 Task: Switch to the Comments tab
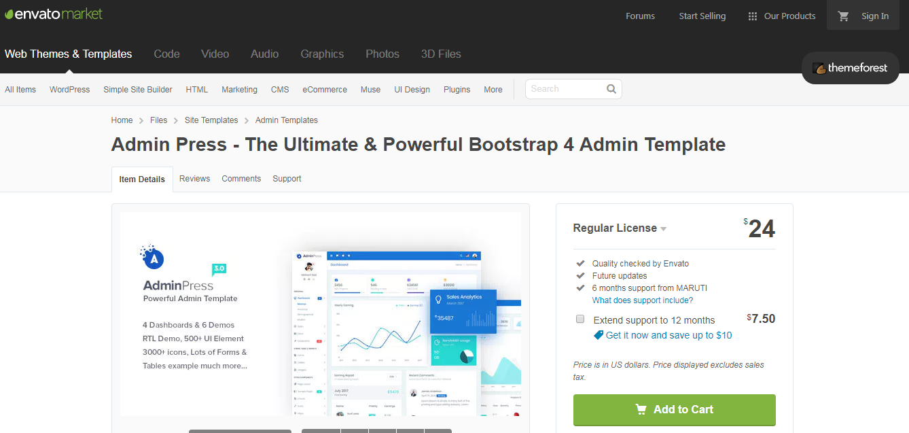(241, 179)
